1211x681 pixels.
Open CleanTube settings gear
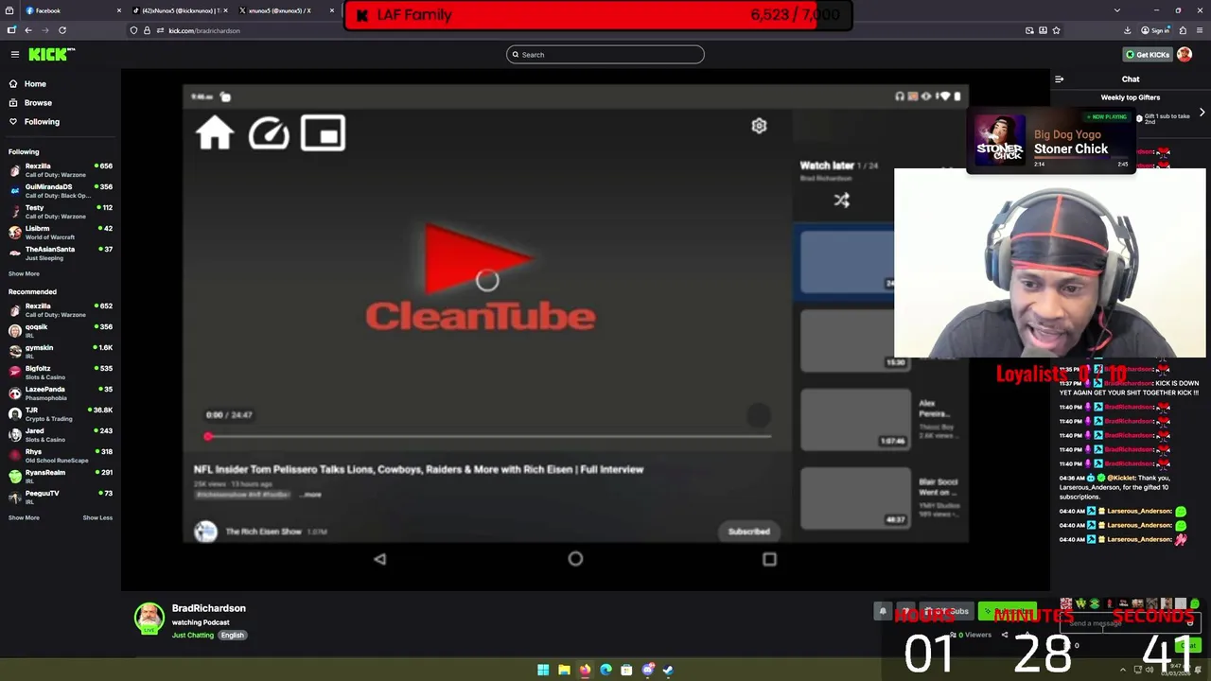click(759, 126)
